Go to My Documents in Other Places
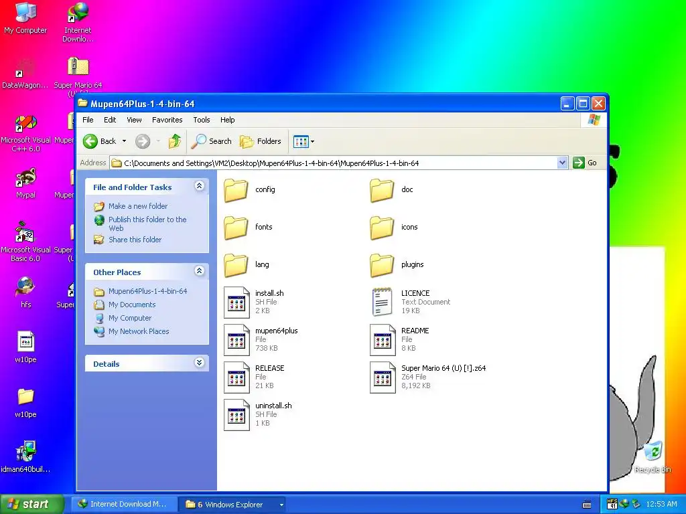Viewport: 686px width, 514px height. [x=132, y=305]
